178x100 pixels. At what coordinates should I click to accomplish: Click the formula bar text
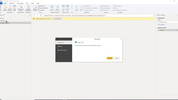75,16
